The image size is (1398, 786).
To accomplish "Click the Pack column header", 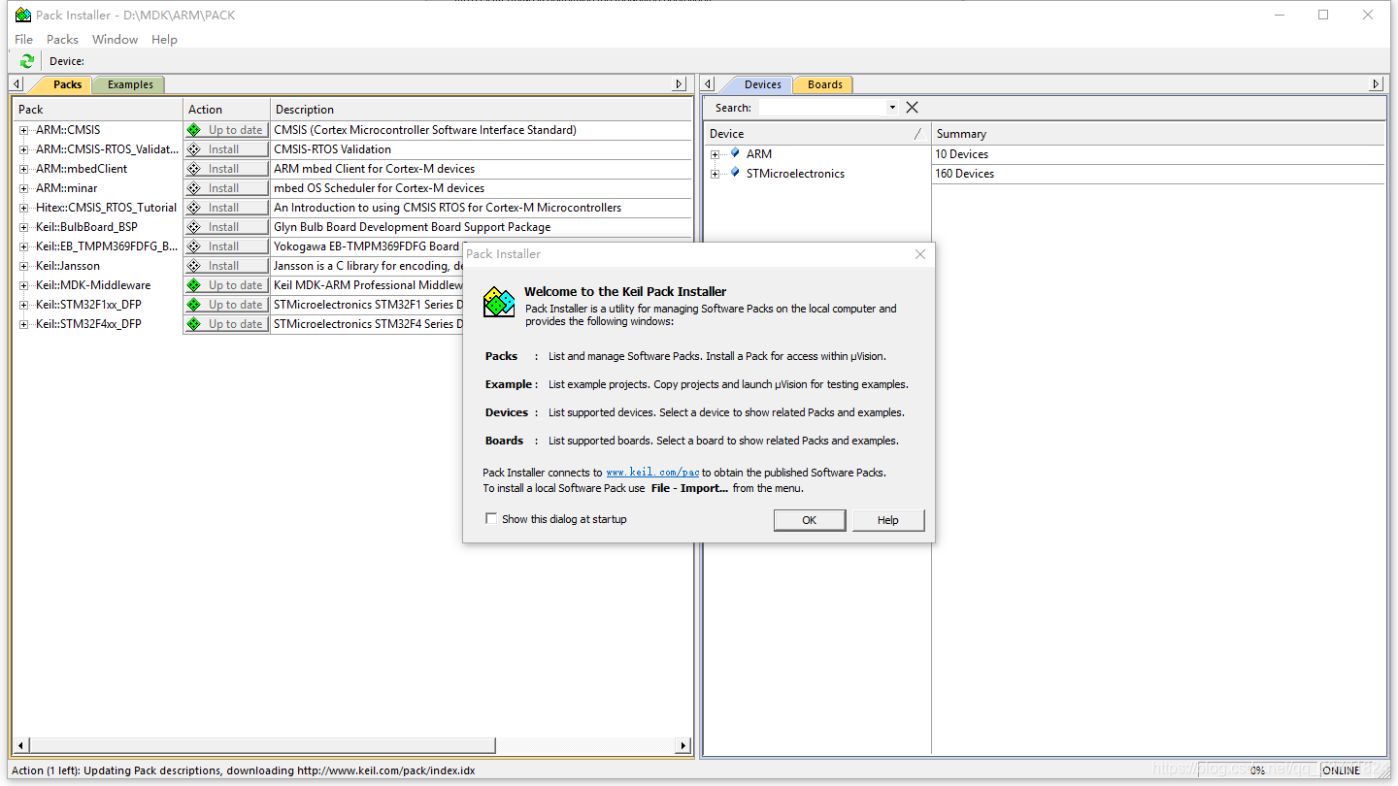I will click(97, 110).
